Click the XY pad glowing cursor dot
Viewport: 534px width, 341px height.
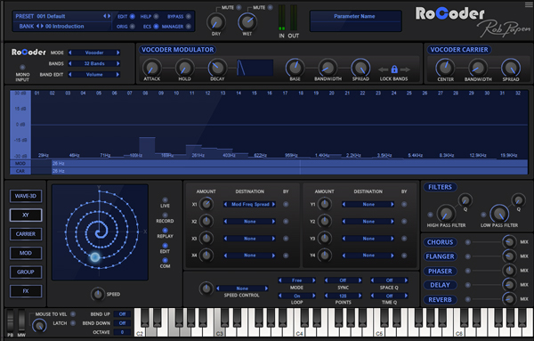[x=95, y=256]
